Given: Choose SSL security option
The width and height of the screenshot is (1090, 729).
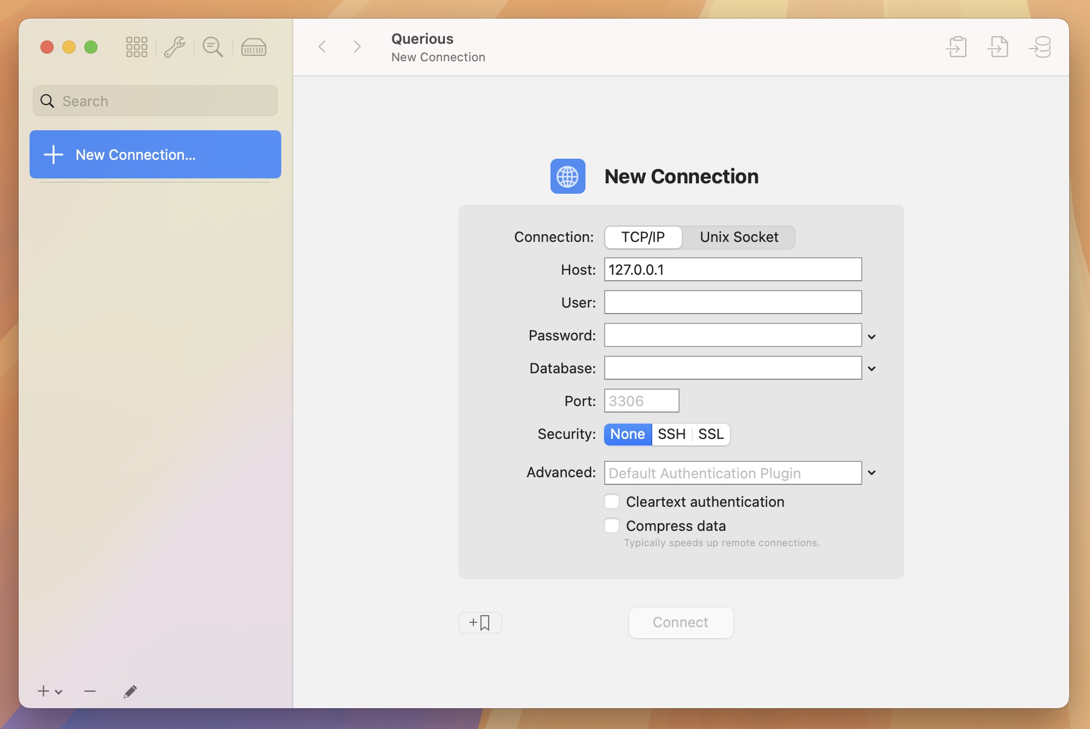Looking at the screenshot, I should pos(711,434).
